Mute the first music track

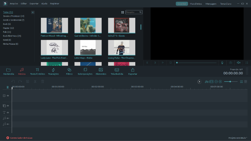[x=8, y=118]
